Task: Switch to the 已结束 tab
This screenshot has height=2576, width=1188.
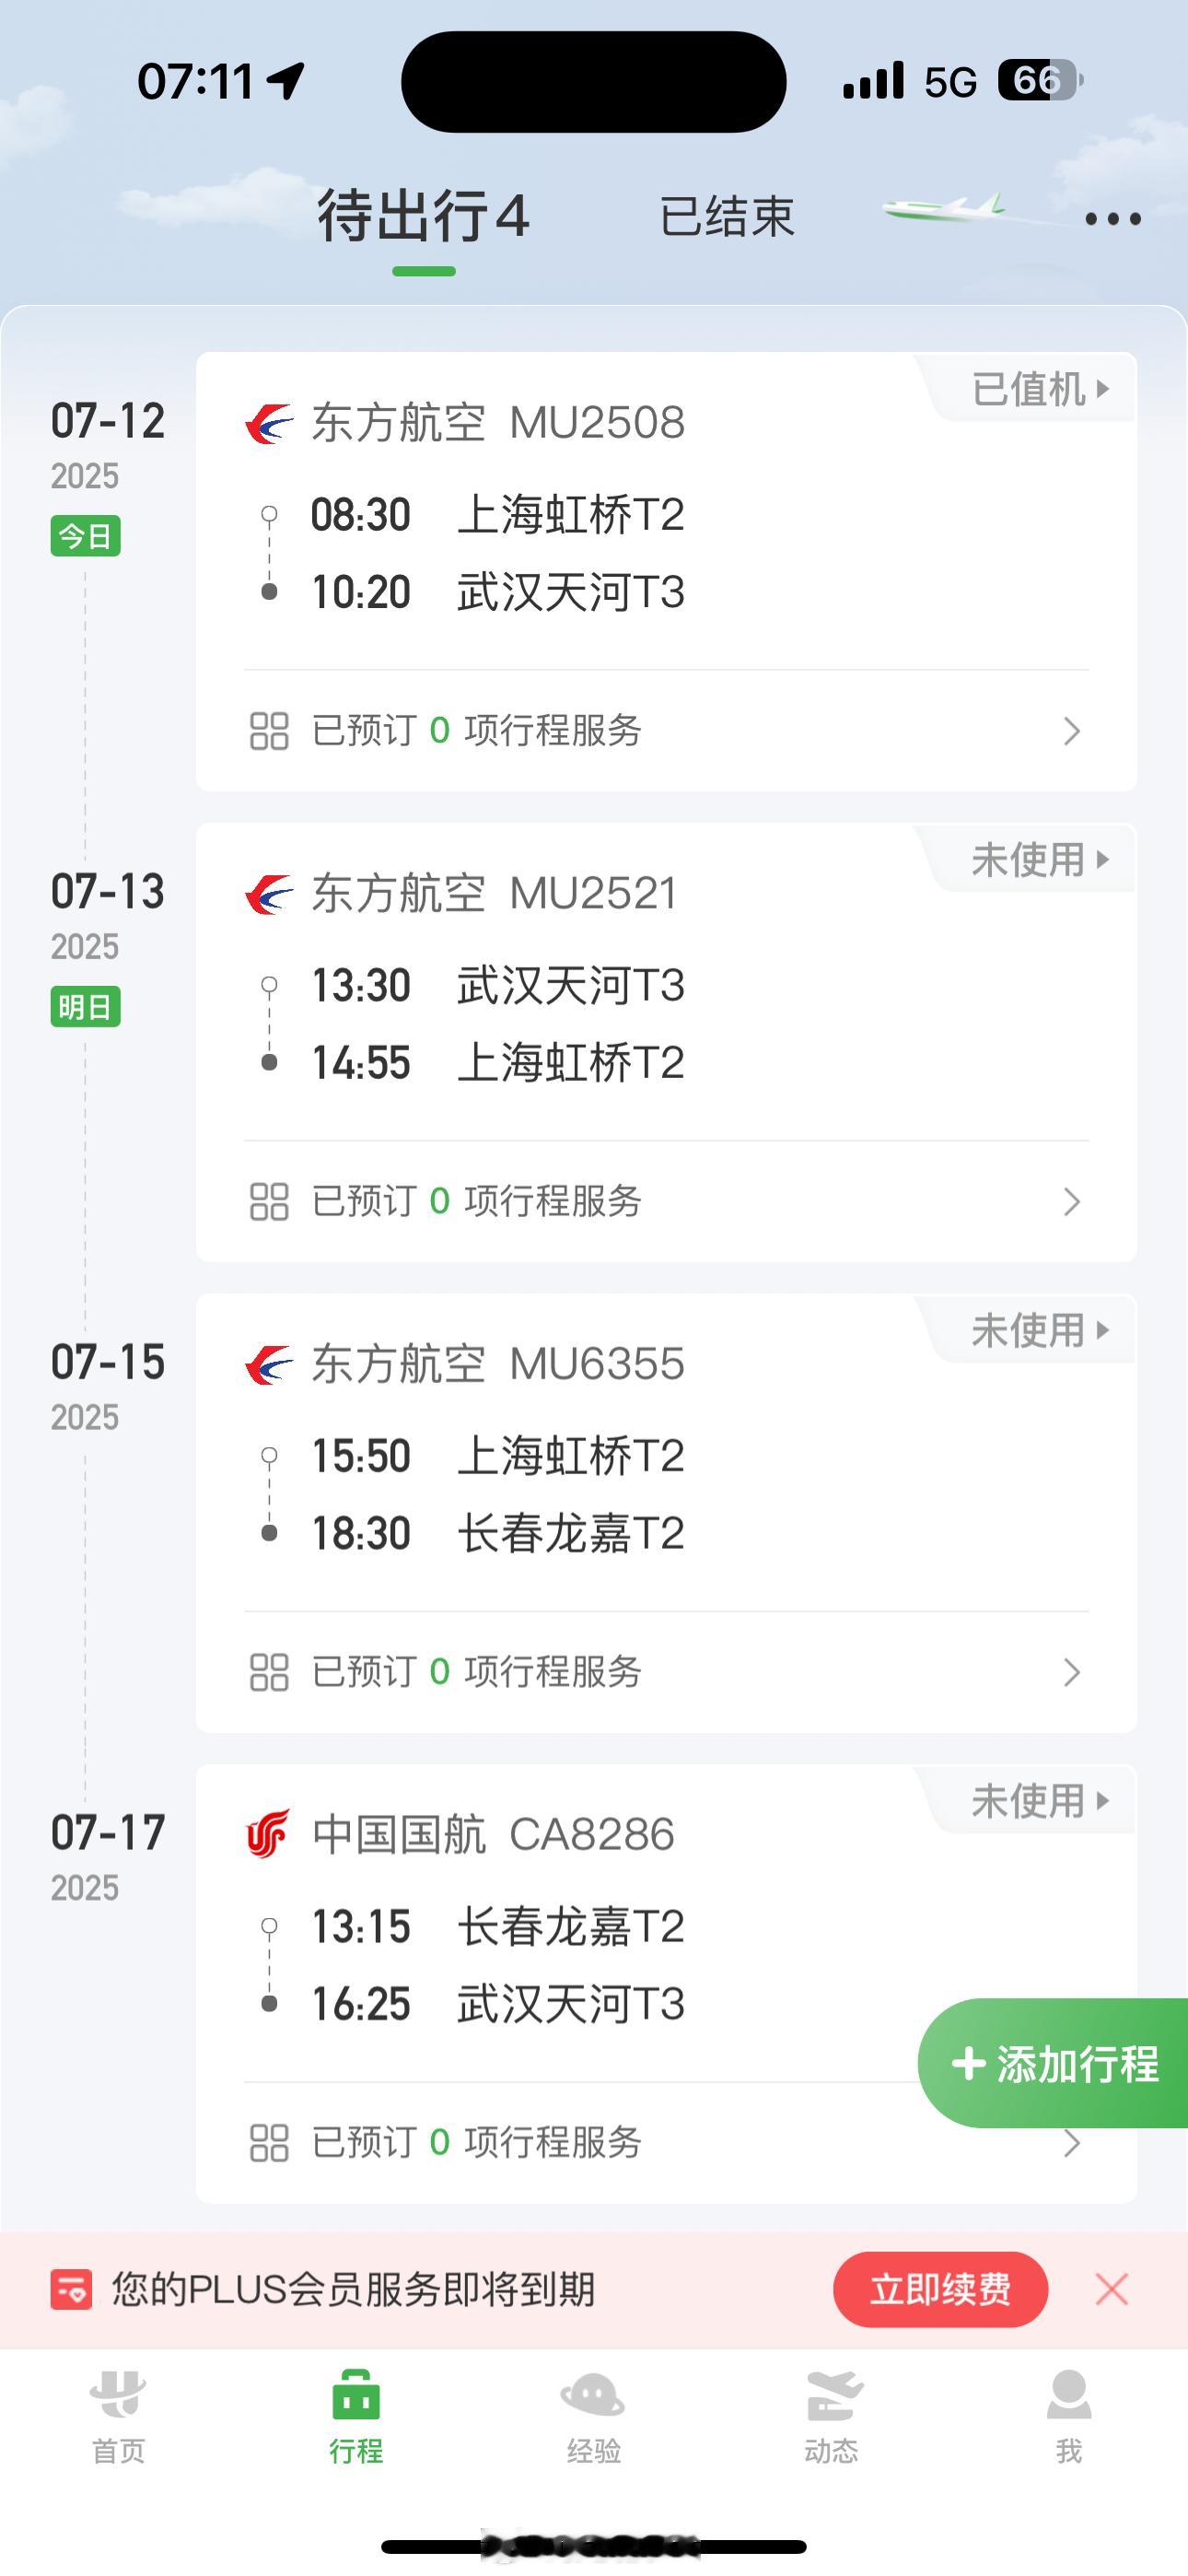Action: pyautogui.click(x=727, y=217)
